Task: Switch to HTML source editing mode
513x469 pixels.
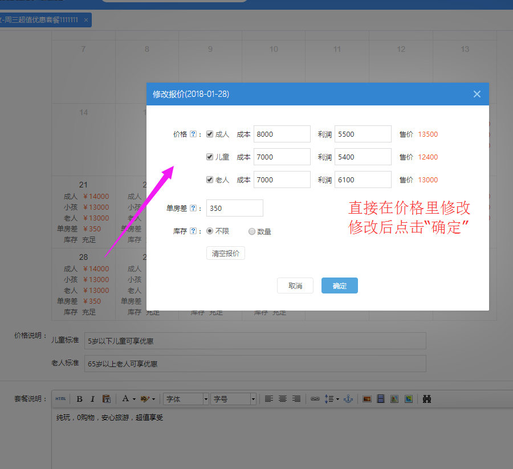Action: click(x=60, y=398)
